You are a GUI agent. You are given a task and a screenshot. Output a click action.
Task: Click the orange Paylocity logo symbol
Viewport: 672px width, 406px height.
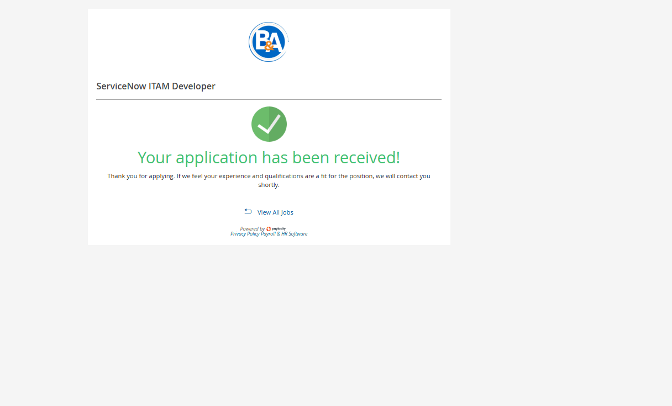269,228
